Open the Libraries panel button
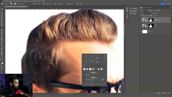The image size is (172, 97). click(x=133, y=13)
